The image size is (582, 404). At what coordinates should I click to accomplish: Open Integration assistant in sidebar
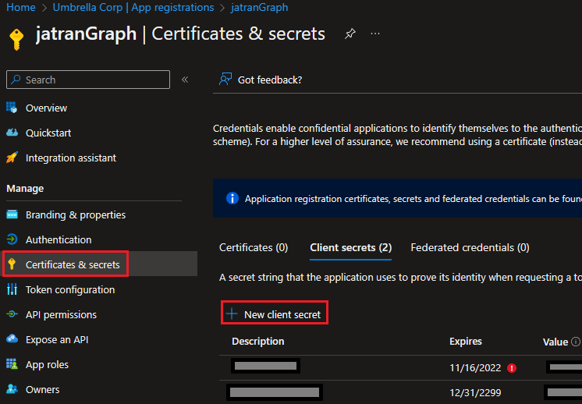(x=71, y=158)
